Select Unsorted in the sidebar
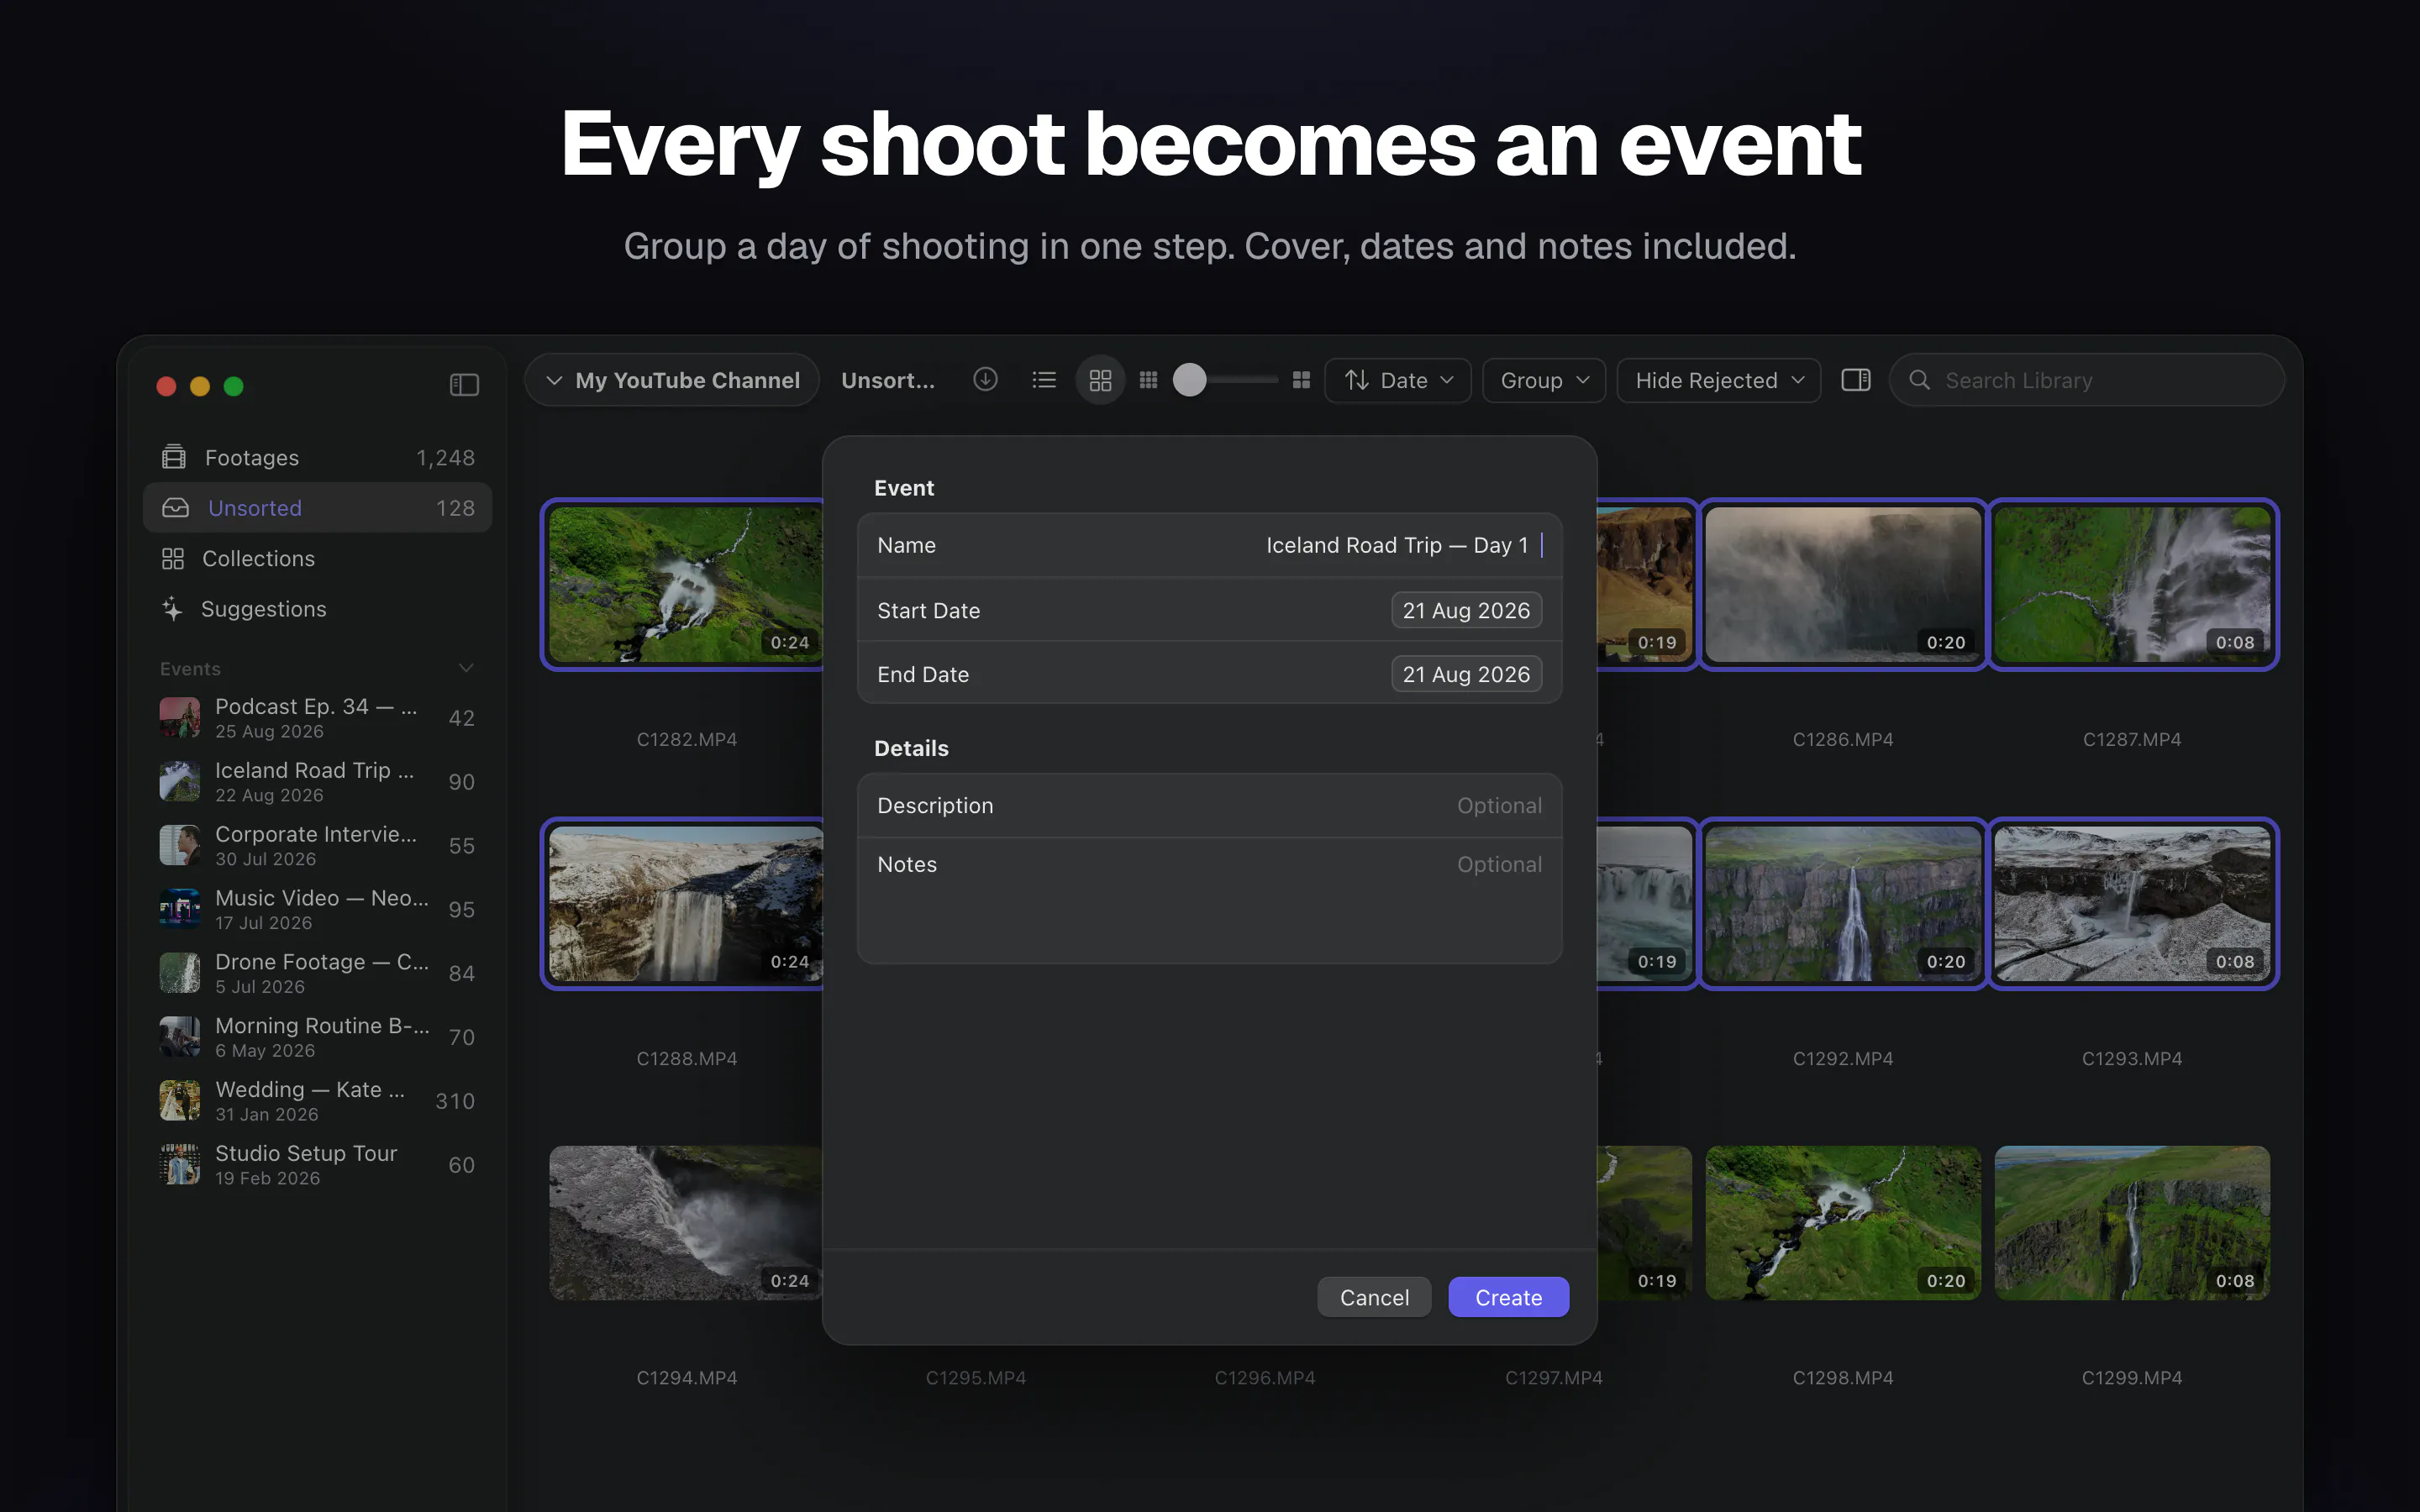The width and height of the screenshot is (2420, 1512). pyautogui.click(x=317, y=508)
